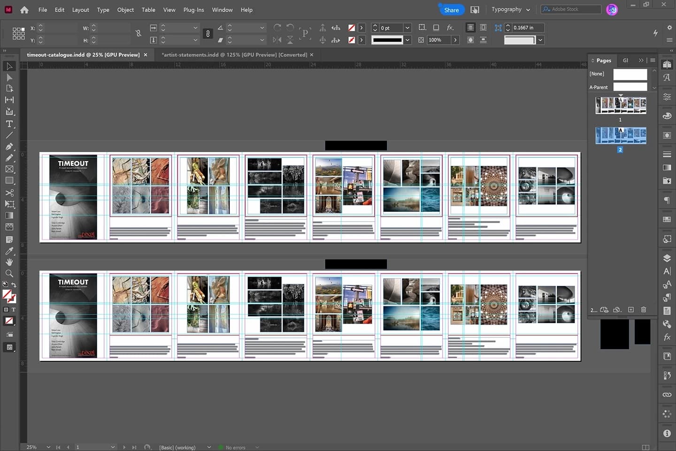This screenshot has height=451, width=676.
Task: Select the Pen tool
Action: [x=9, y=147]
